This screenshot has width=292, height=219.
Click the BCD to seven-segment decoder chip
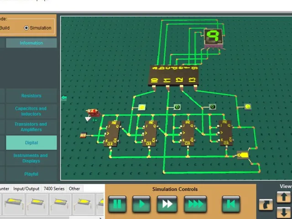[173, 76]
